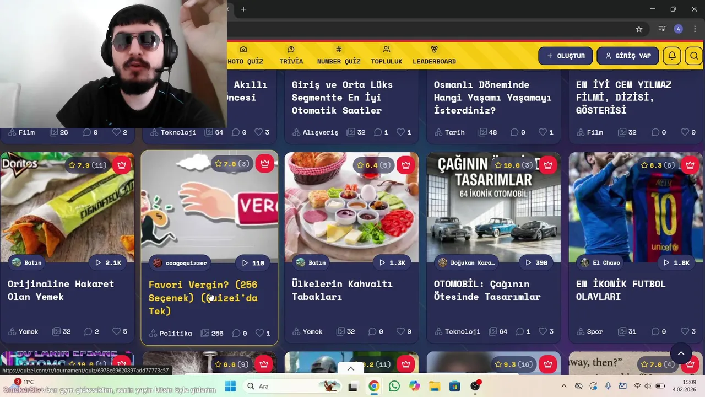Click crown icon on Doritos quiz card
The image size is (705, 397).
[122, 164]
